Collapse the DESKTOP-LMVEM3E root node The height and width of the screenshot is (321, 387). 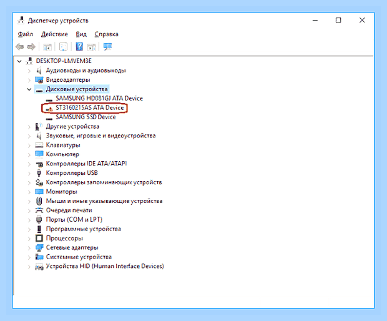point(19,61)
